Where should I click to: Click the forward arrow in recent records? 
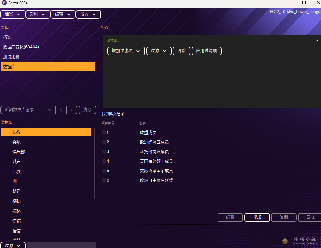[x=72, y=110]
